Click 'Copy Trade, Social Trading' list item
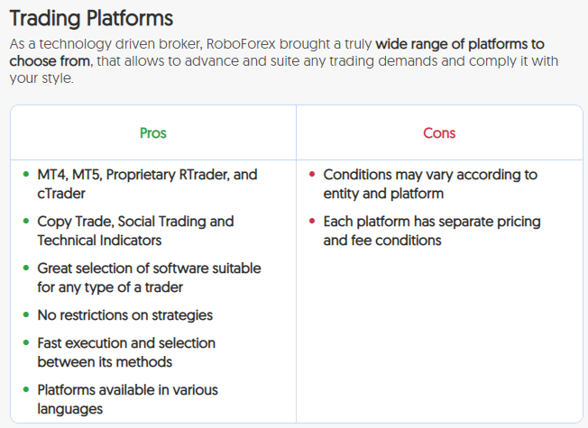 coord(135,231)
